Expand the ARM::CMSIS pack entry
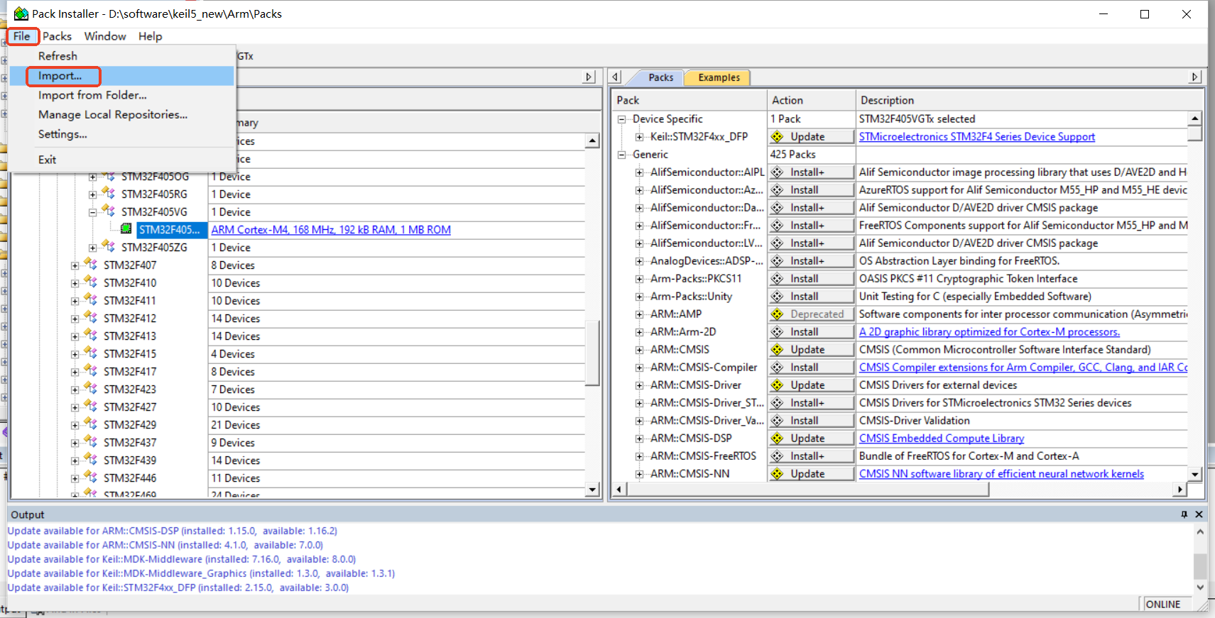This screenshot has width=1215, height=618. [639, 350]
